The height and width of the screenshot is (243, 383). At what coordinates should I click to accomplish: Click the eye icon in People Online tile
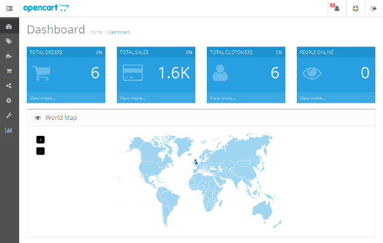(x=312, y=73)
